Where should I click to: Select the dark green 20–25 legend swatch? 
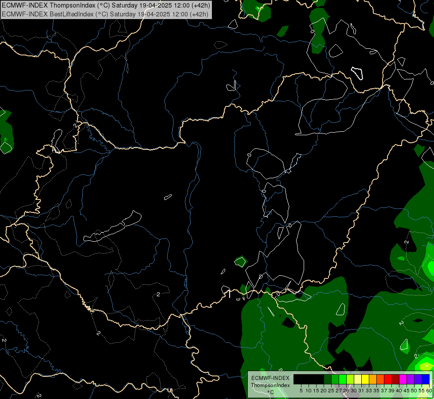click(328, 379)
